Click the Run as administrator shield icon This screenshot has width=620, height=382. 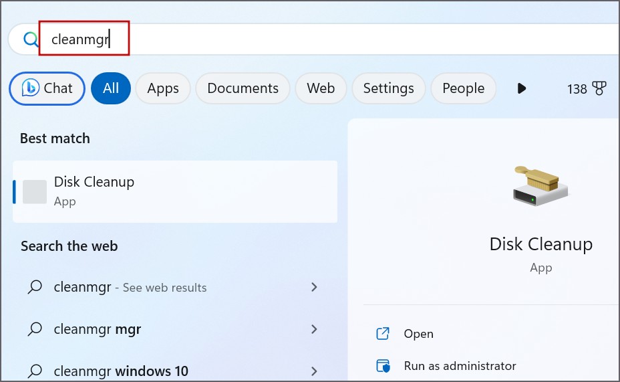[x=383, y=367]
